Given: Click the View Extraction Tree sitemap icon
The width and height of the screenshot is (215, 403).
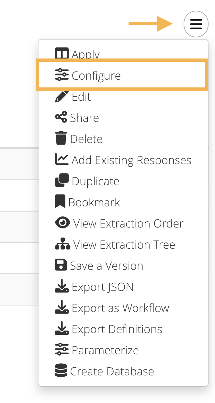Looking at the screenshot, I should pyautogui.click(x=62, y=244).
